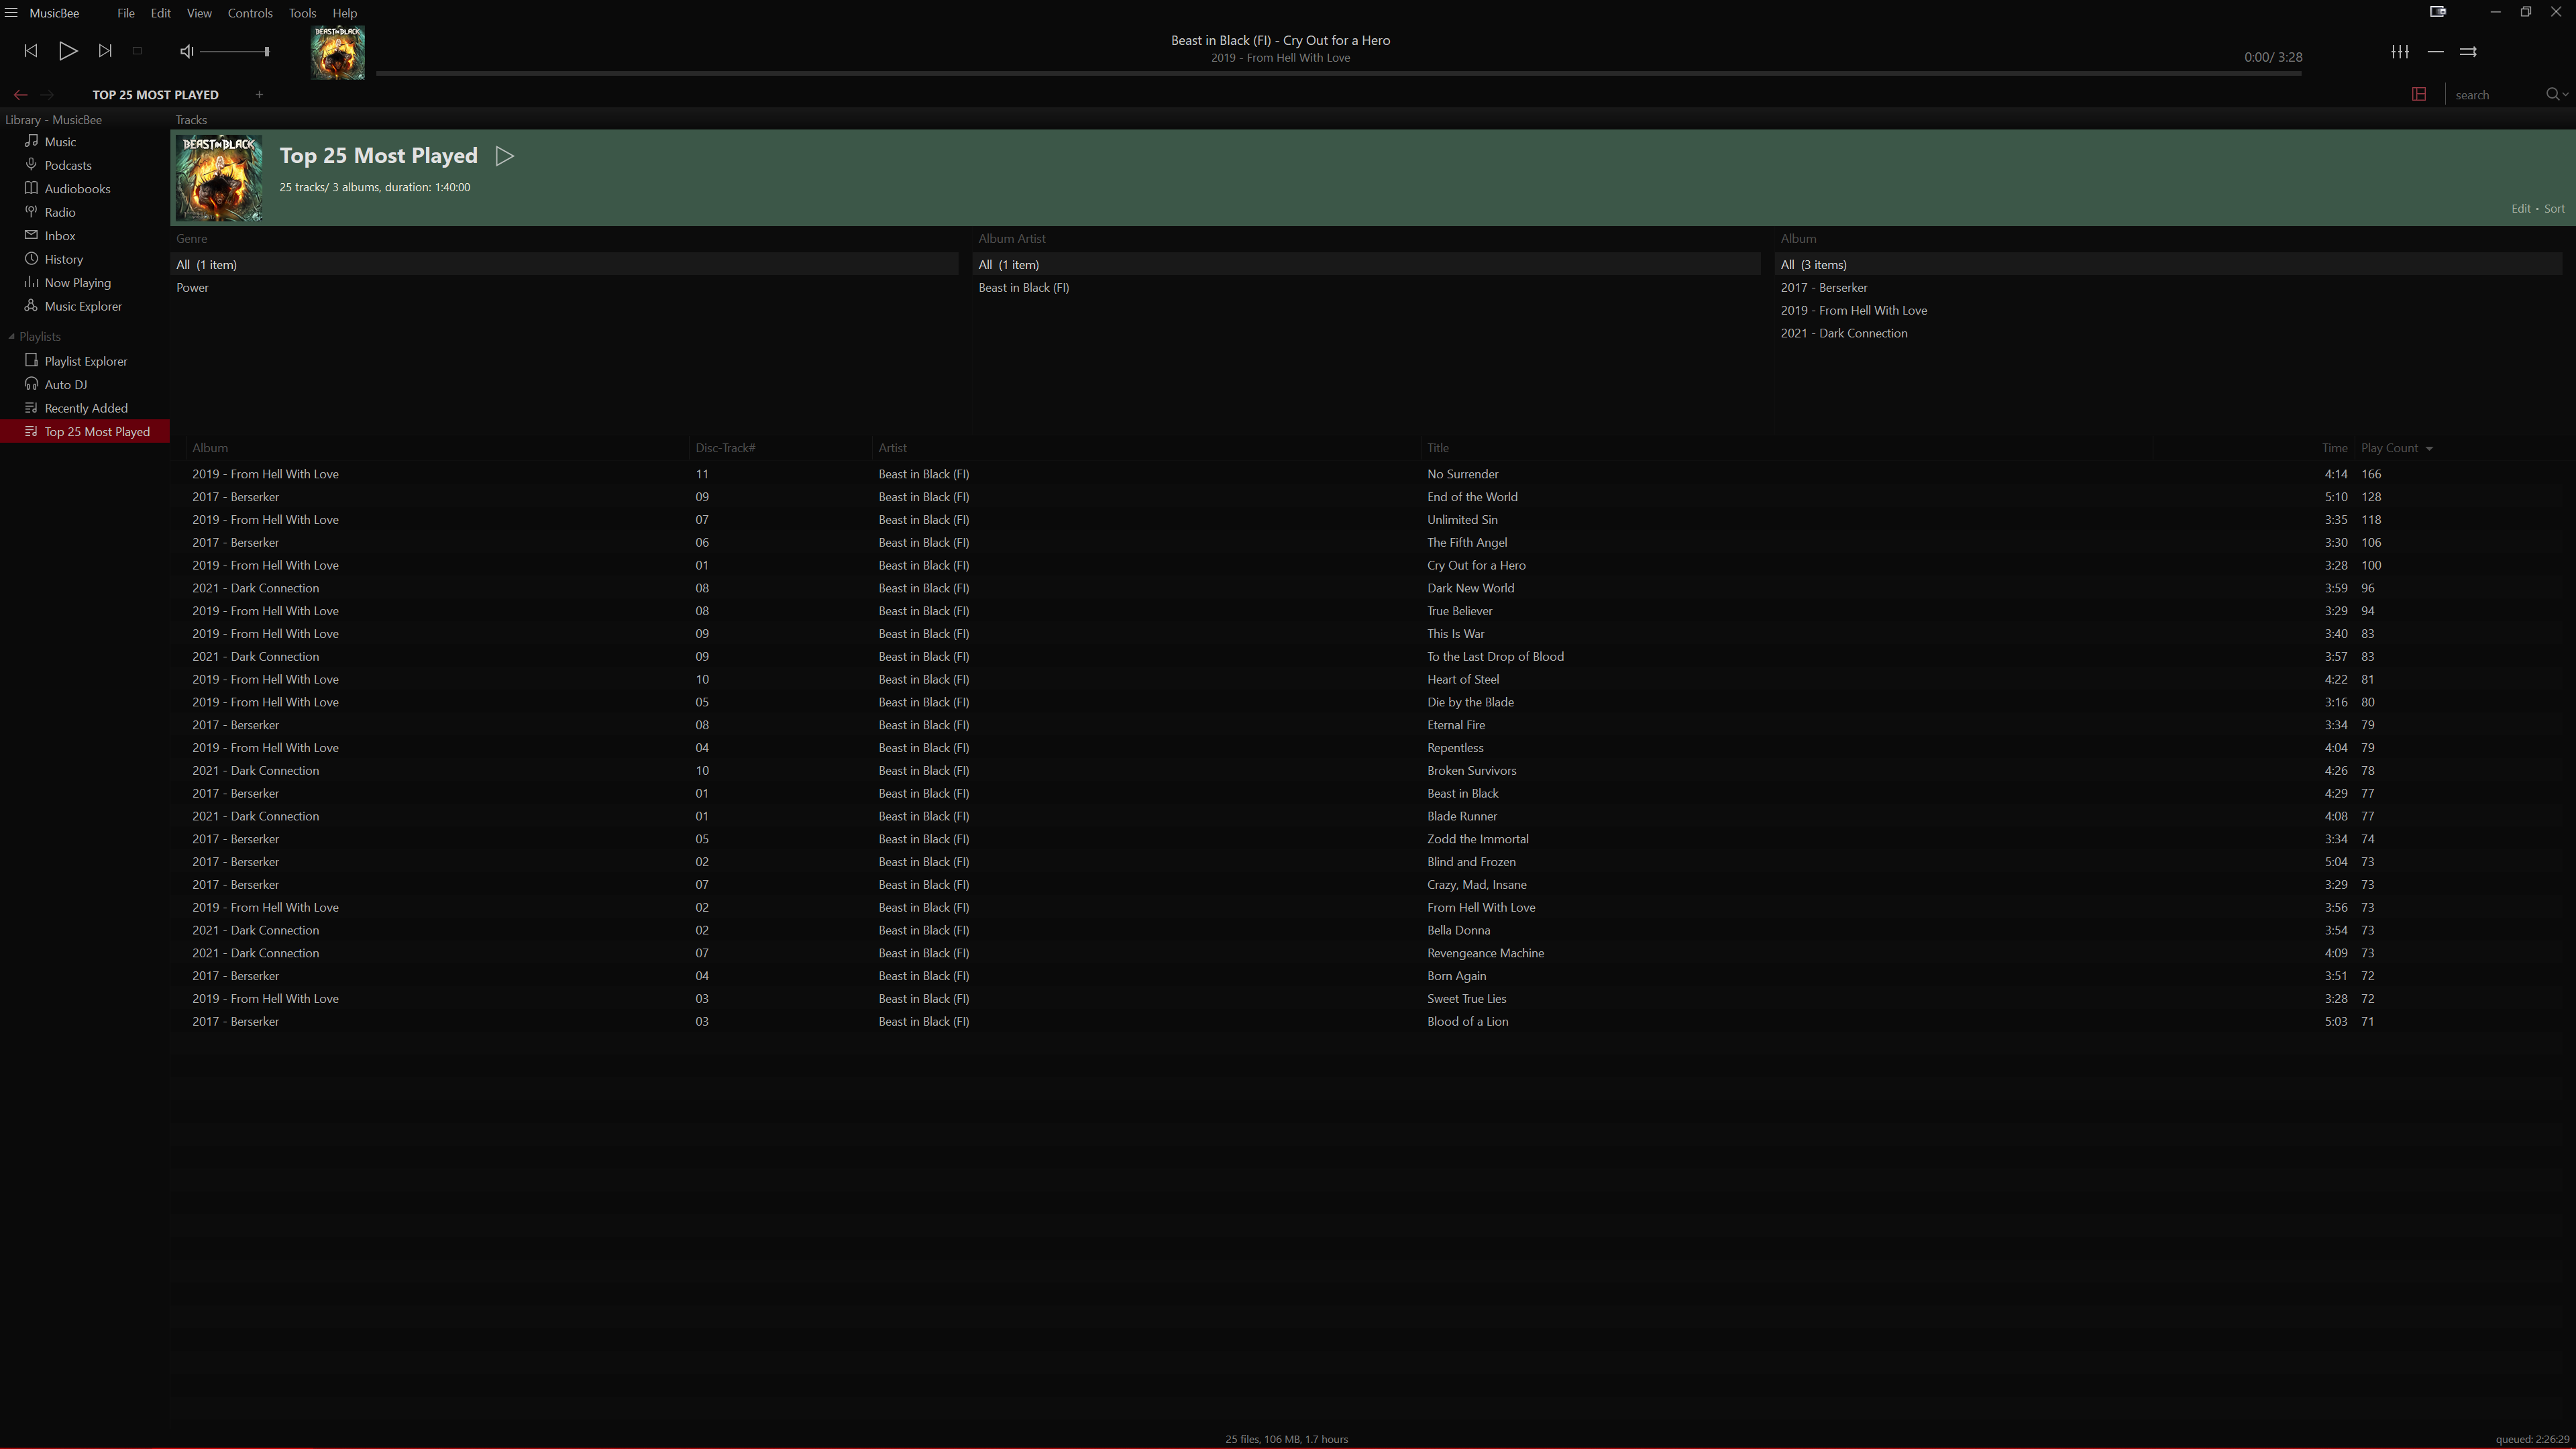2576x1449 pixels.
Task: Open the Podcasts library node
Action: click(x=67, y=165)
